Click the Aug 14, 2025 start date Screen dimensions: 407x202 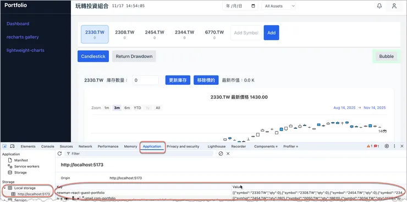(x=344, y=108)
